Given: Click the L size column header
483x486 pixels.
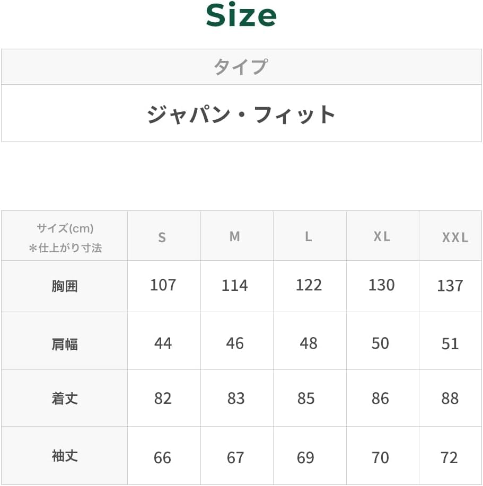Looking at the screenshot, I should pyautogui.click(x=308, y=236).
